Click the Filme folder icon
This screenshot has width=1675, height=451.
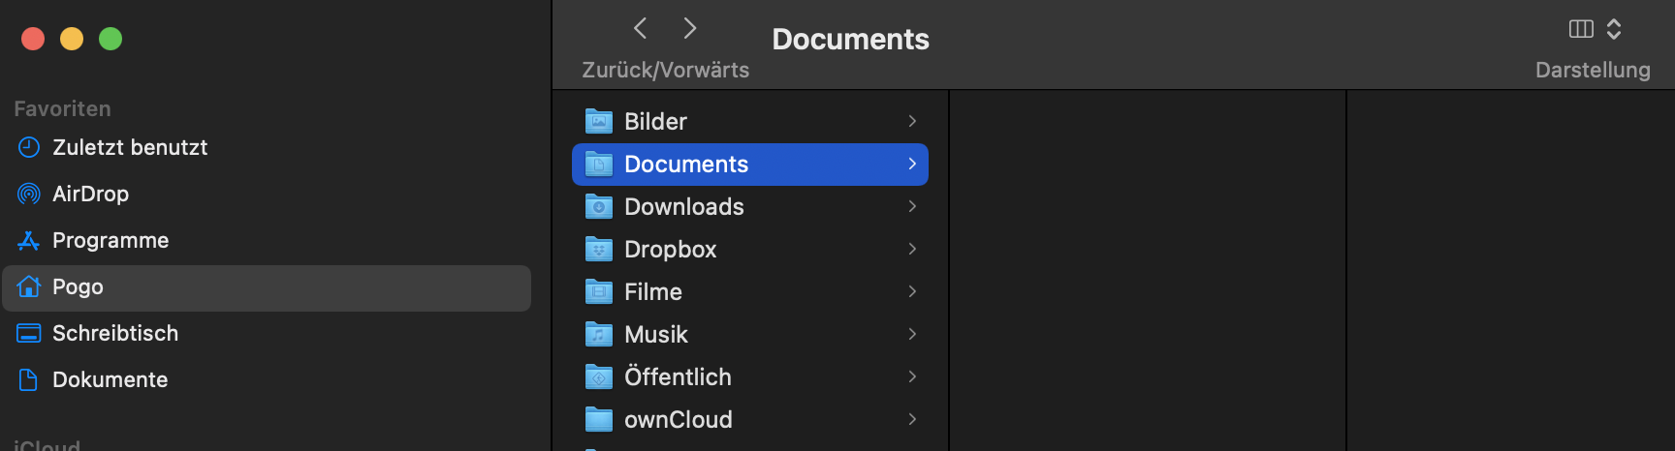pyautogui.click(x=599, y=291)
